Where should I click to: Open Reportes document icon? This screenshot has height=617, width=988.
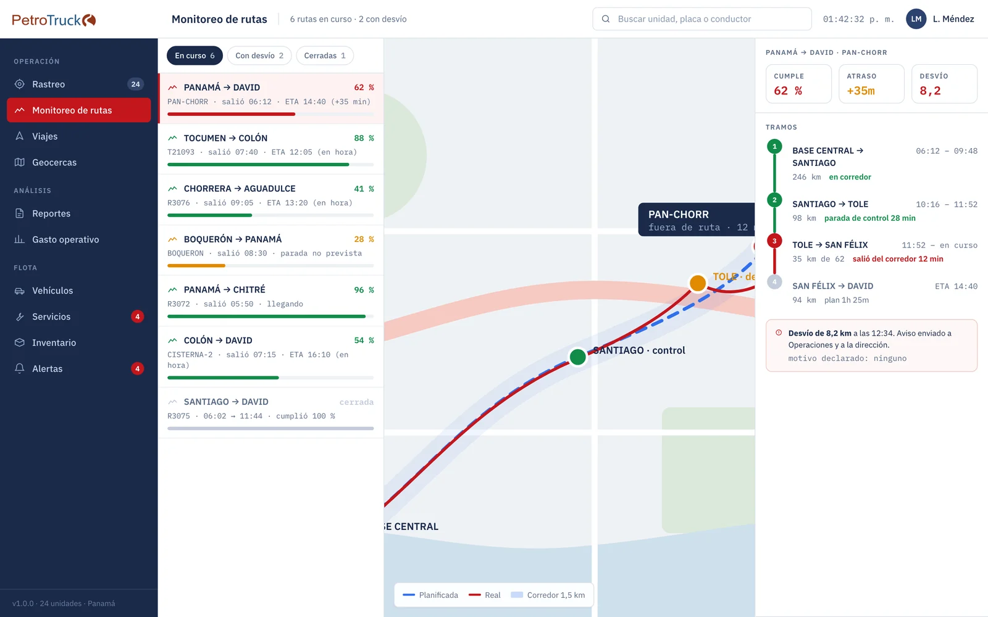tap(20, 213)
